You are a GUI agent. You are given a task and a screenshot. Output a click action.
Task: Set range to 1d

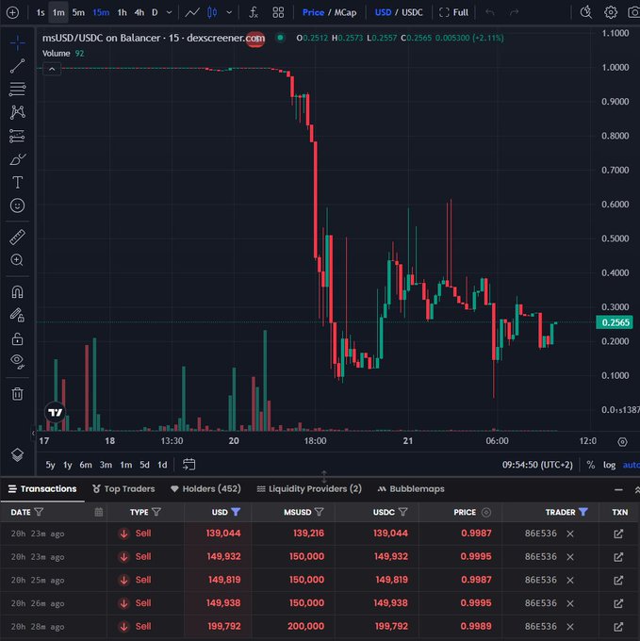pyautogui.click(x=162, y=465)
